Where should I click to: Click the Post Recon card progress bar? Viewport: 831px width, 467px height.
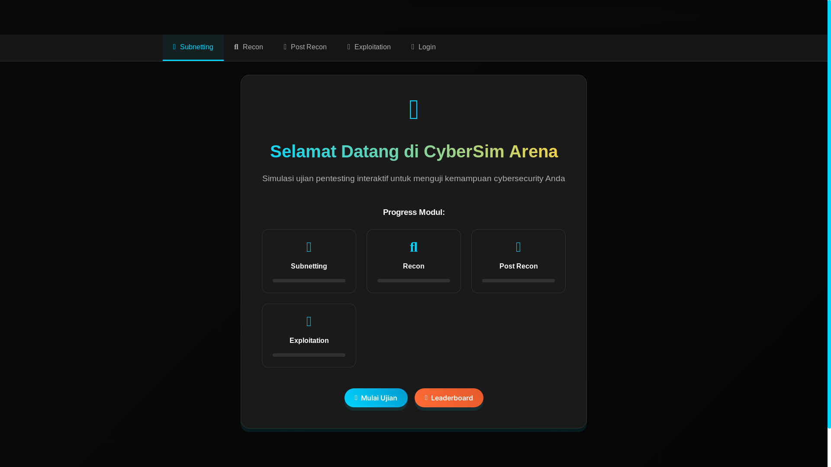(519, 281)
